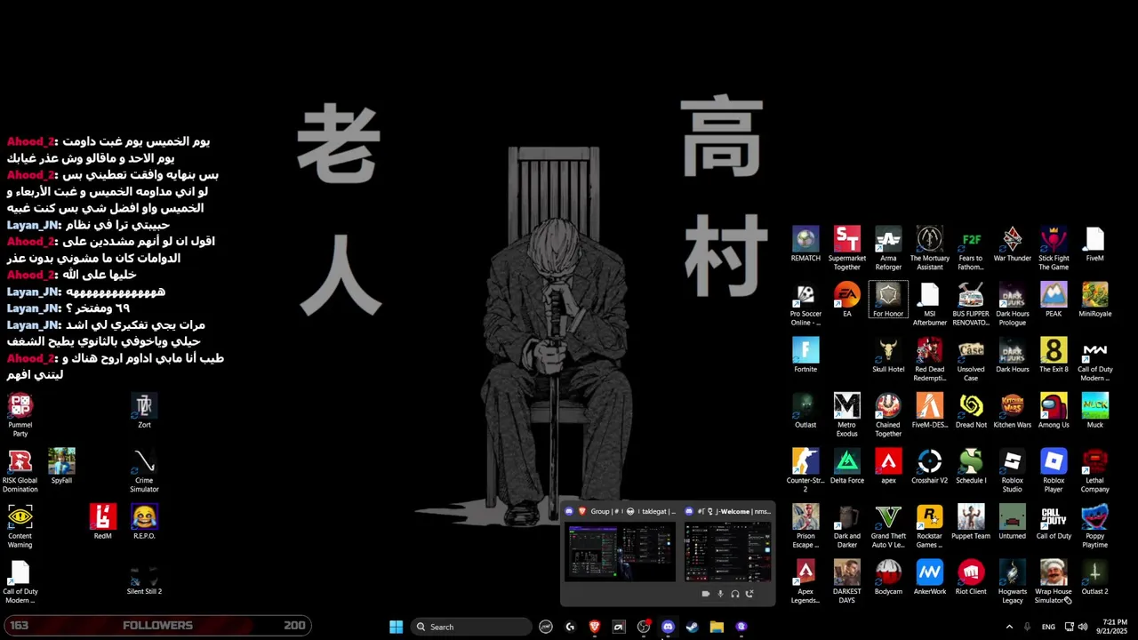The width and height of the screenshot is (1138, 640).
Task: Select Grand Theft Auto V icon
Action: [888, 526]
